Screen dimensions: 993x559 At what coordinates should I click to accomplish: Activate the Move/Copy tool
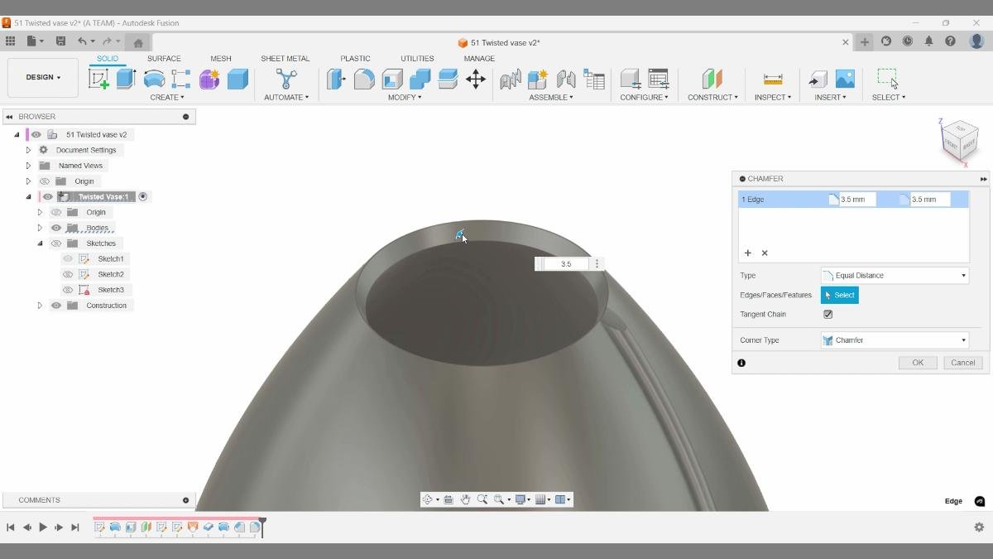click(476, 79)
